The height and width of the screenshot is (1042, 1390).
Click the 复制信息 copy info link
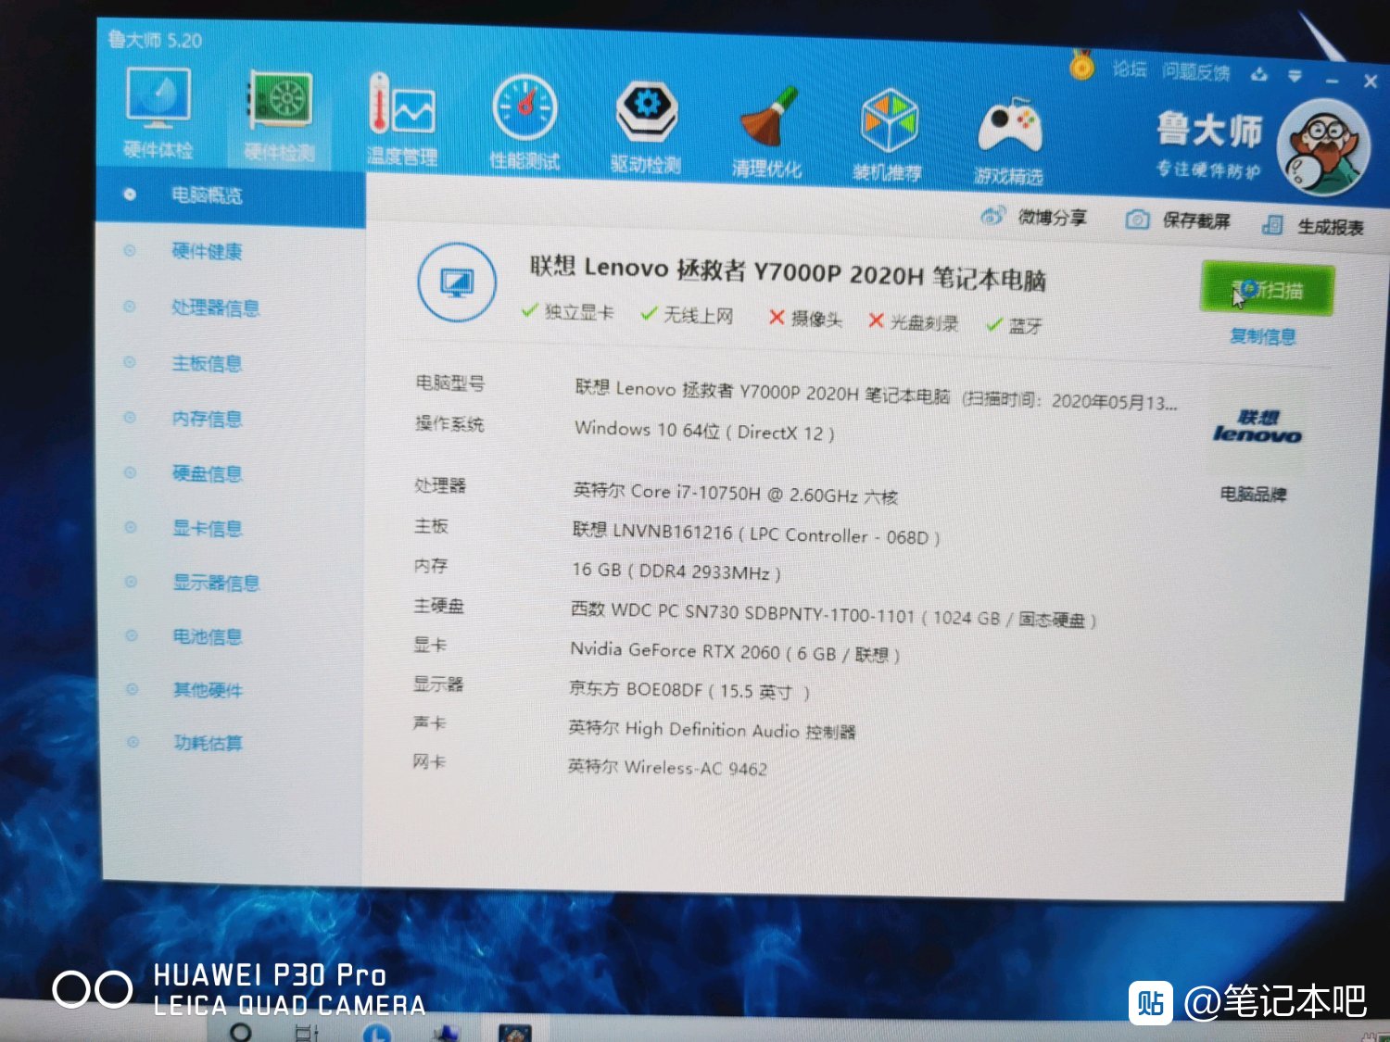click(1262, 336)
